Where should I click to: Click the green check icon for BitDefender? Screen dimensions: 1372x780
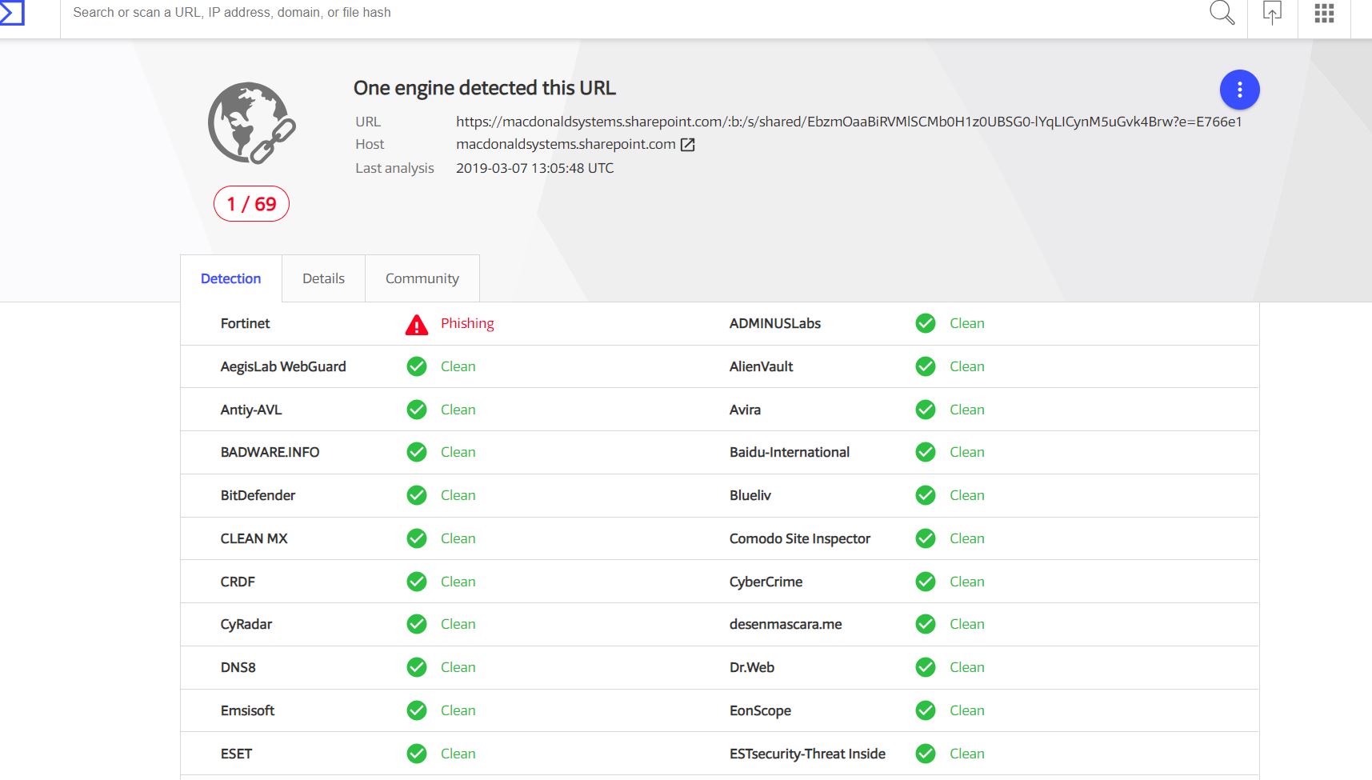pyautogui.click(x=417, y=495)
